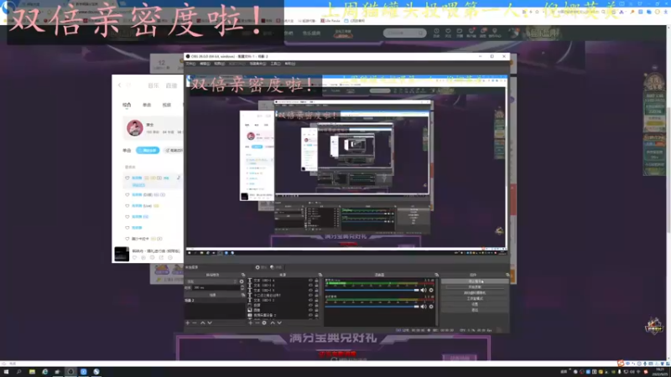This screenshot has height=377, width=671.
Task: Pop out the Controls dock panel icon
Action: tap(507, 275)
